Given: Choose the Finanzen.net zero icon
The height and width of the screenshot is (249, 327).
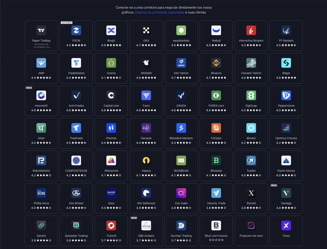Looking at the screenshot, I should 251,226.
